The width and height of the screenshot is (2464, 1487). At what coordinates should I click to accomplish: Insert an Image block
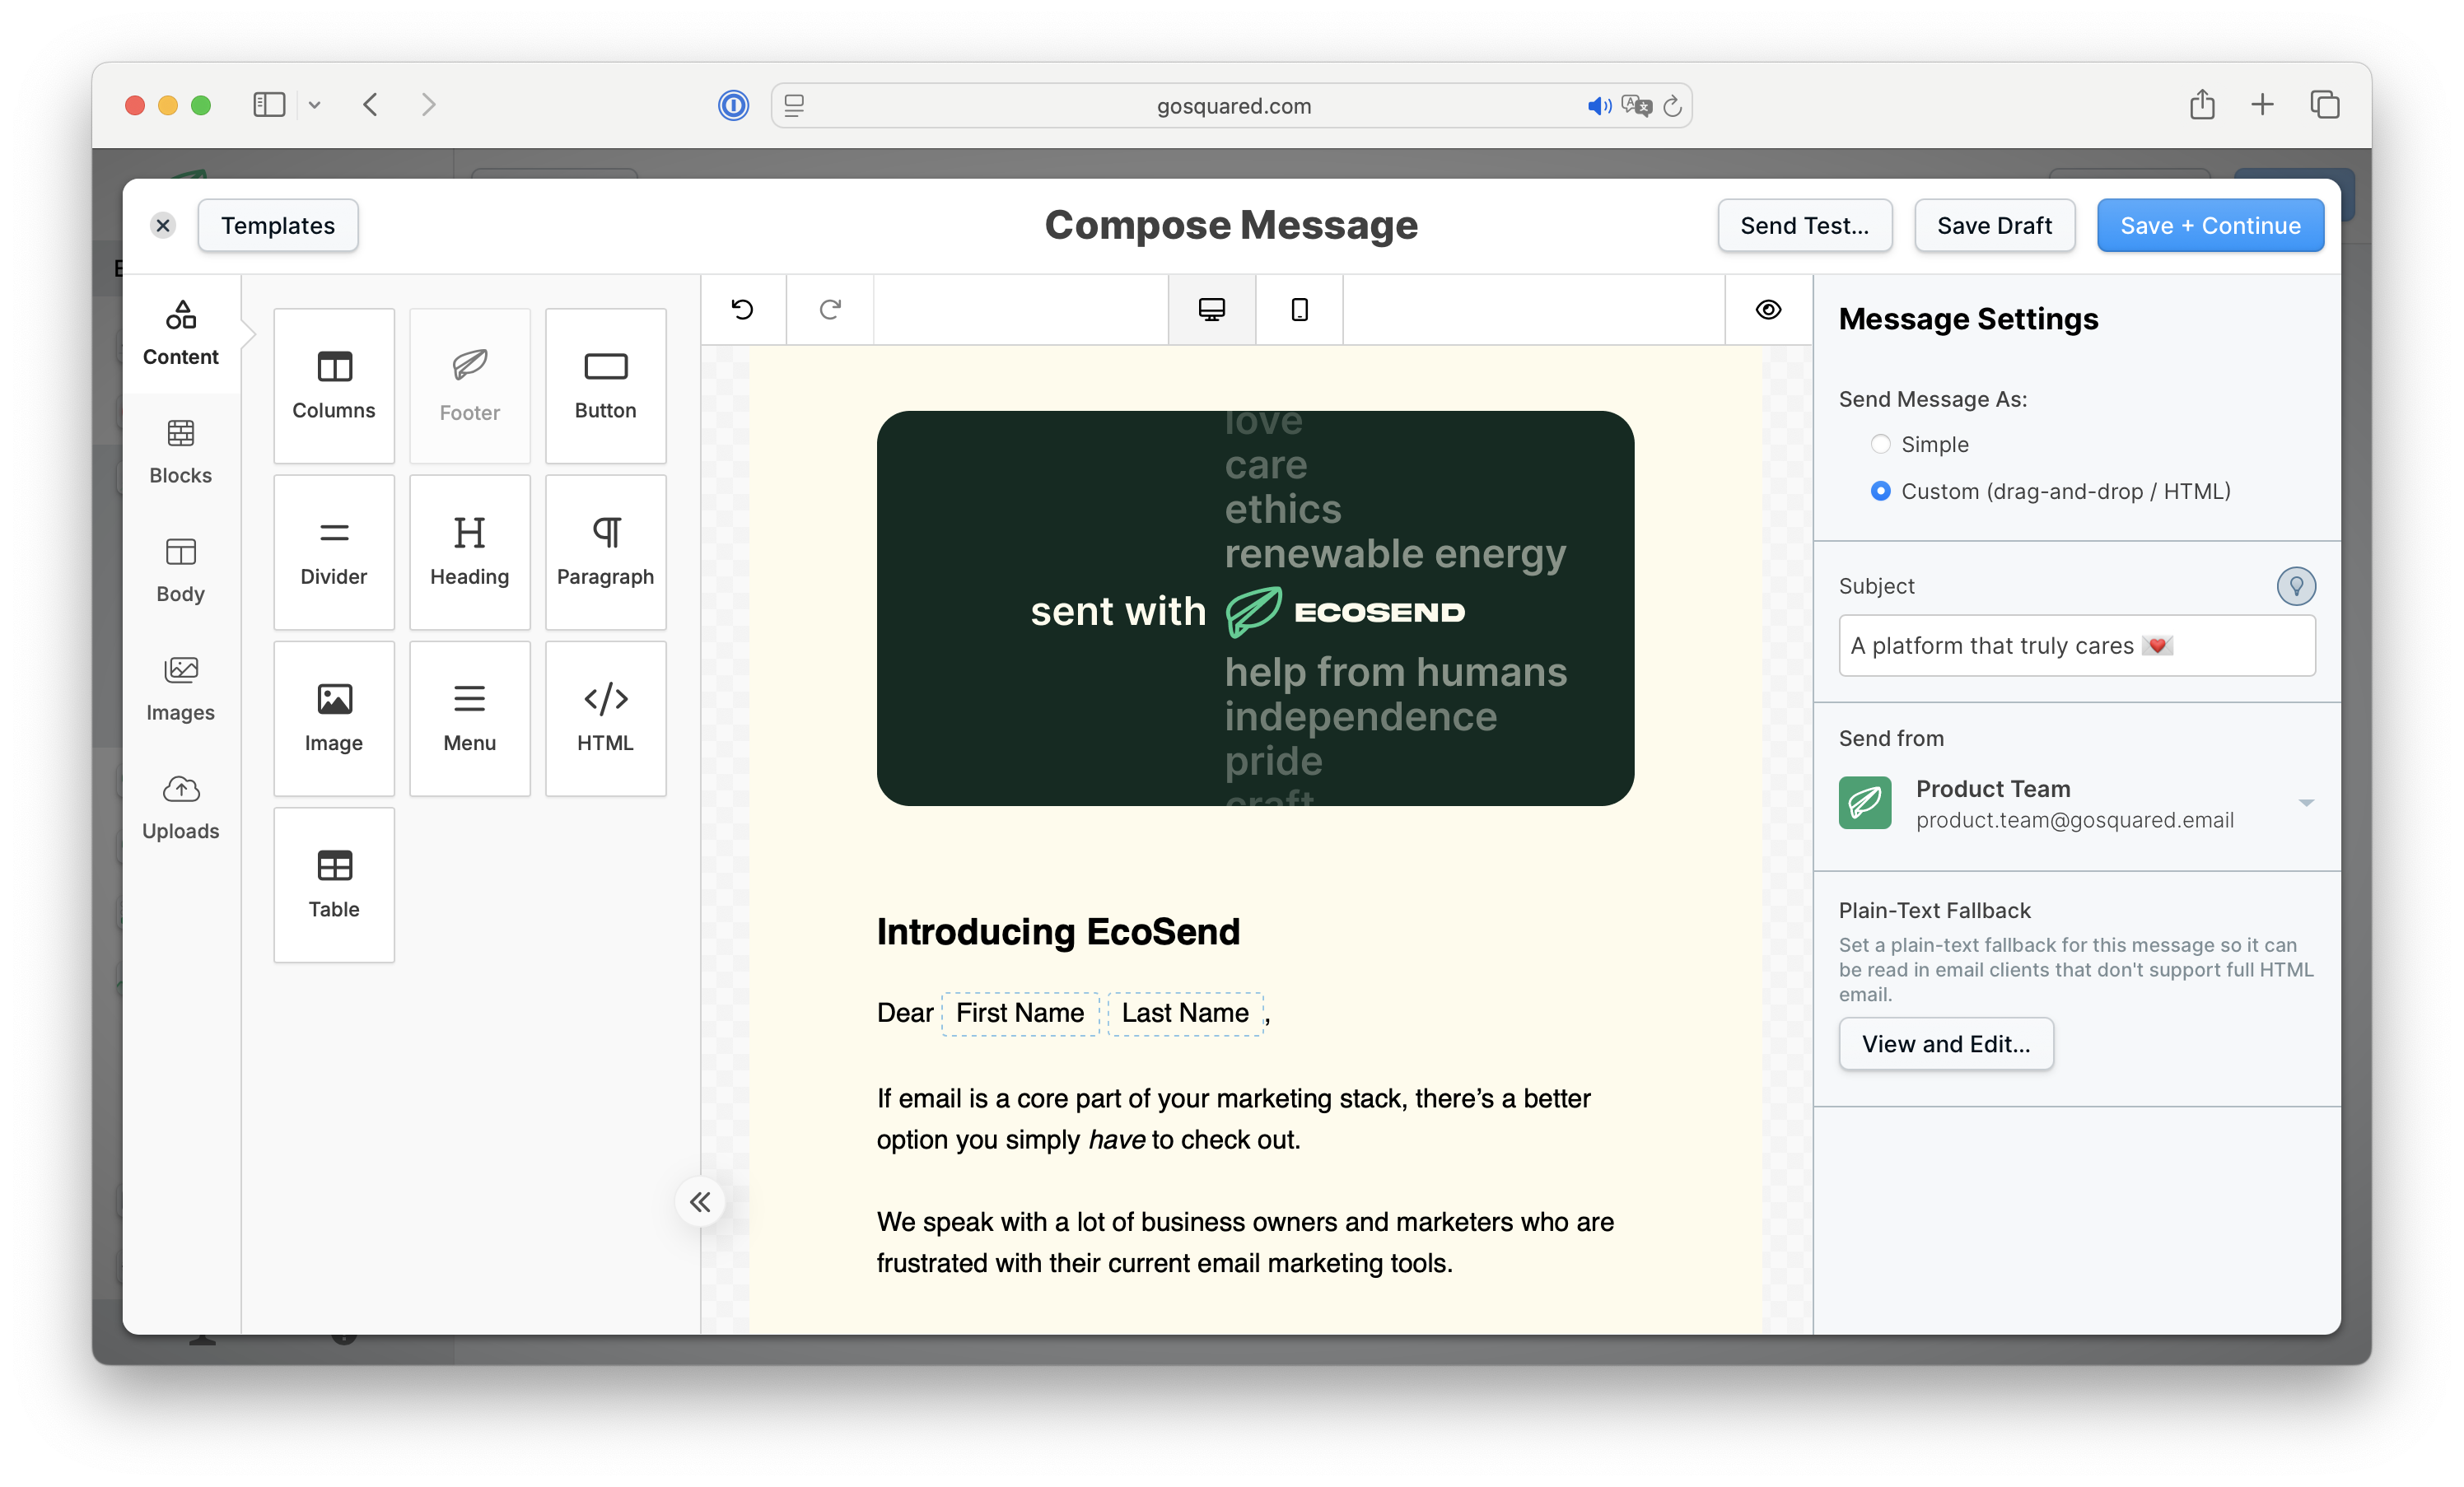pos(334,718)
